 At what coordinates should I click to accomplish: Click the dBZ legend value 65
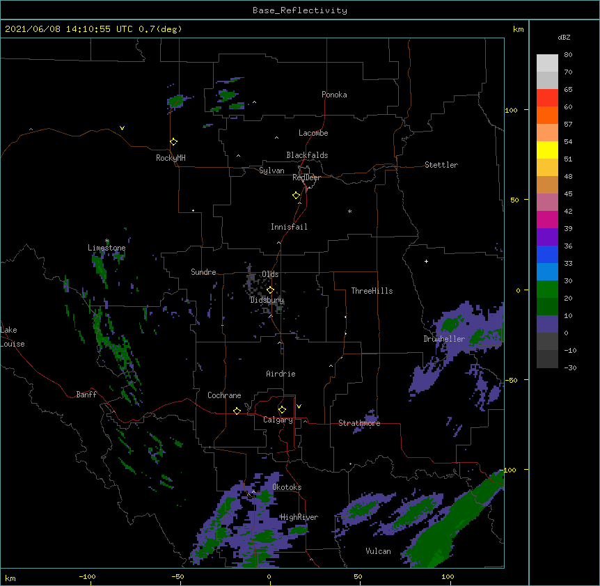pos(568,90)
